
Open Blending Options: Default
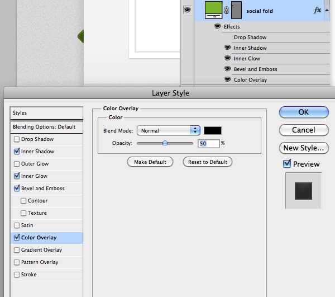[x=46, y=127]
